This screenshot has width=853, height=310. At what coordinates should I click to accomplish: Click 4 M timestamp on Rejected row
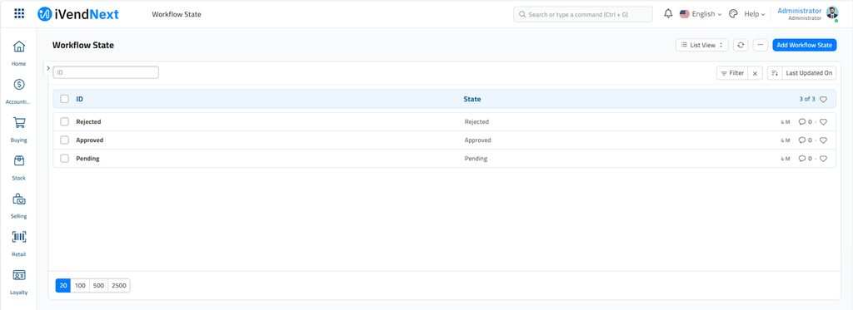(x=785, y=122)
